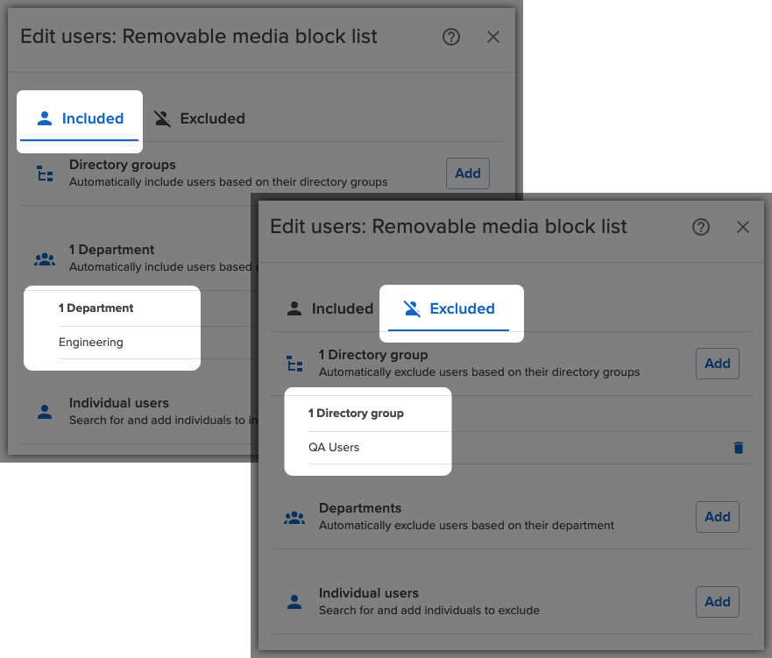This screenshot has height=658, width=772.
Task: Open help via question mark on front dialog
Action: tap(700, 227)
